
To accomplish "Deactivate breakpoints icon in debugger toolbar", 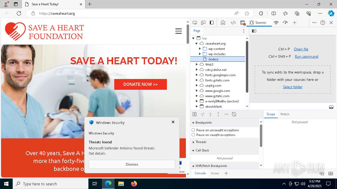I will (x=234, y=114).
